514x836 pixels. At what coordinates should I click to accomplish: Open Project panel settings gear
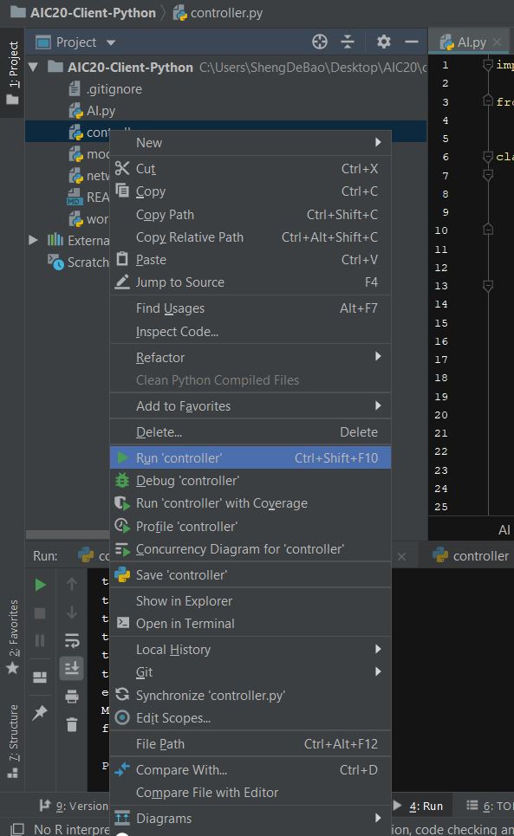[383, 42]
